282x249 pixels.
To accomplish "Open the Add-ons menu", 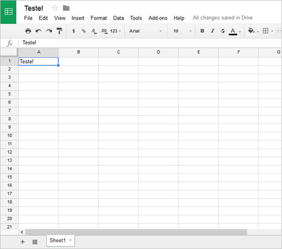I will [x=158, y=18].
